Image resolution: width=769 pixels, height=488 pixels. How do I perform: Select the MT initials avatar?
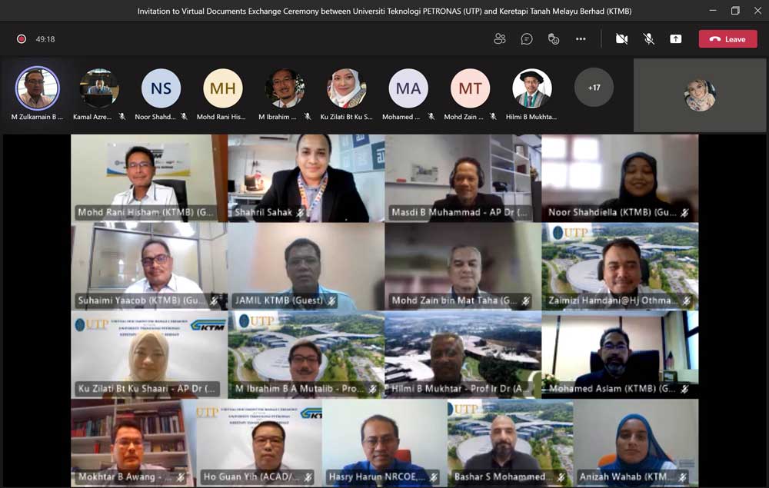pos(471,88)
